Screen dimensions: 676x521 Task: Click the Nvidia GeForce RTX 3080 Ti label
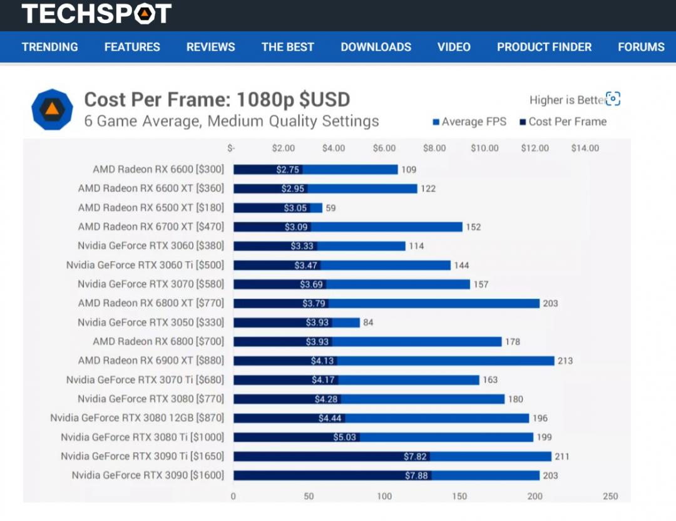tap(142, 437)
